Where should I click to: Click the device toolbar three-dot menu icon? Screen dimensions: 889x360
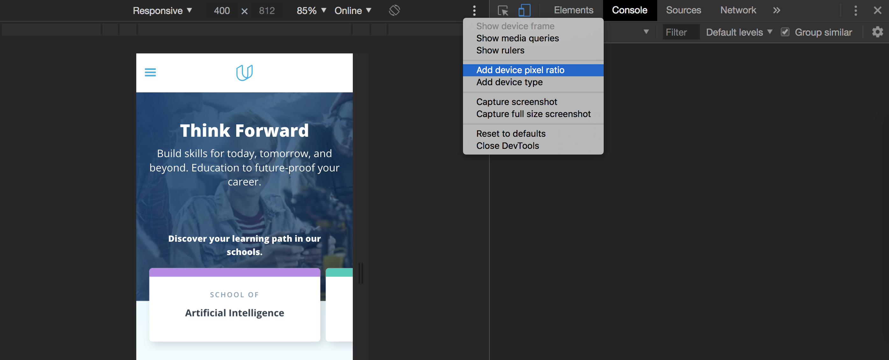pos(474,10)
